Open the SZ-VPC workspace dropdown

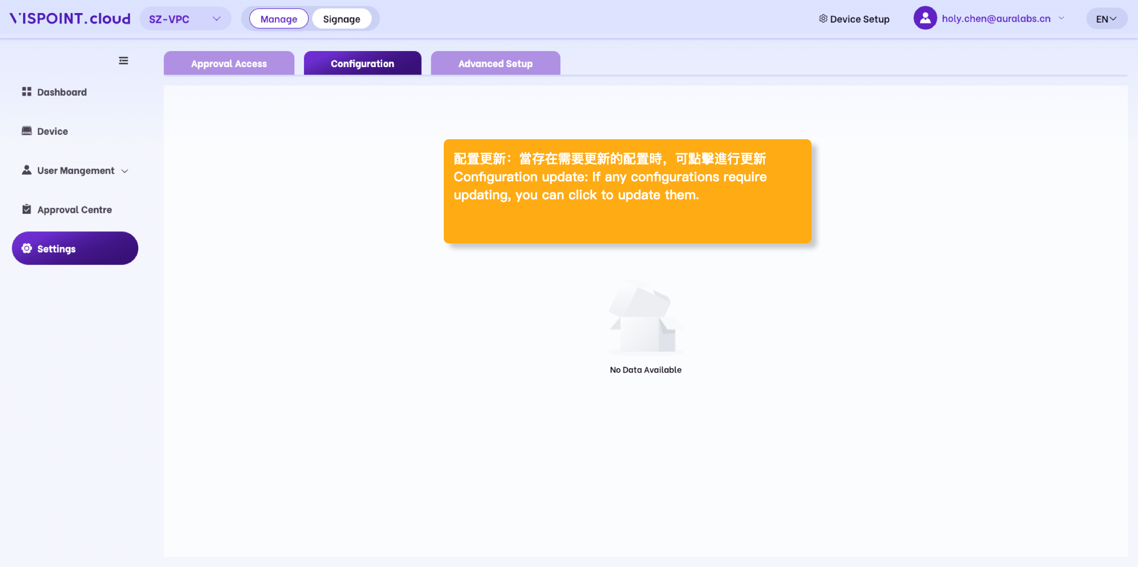click(x=185, y=19)
